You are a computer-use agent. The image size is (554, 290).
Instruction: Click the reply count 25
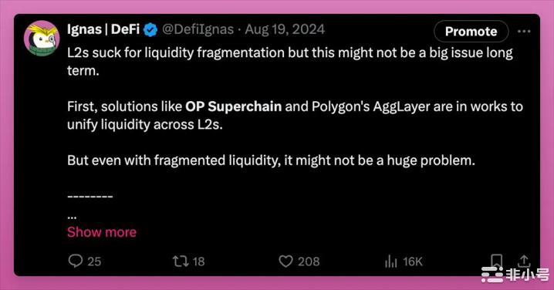coord(94,261)
